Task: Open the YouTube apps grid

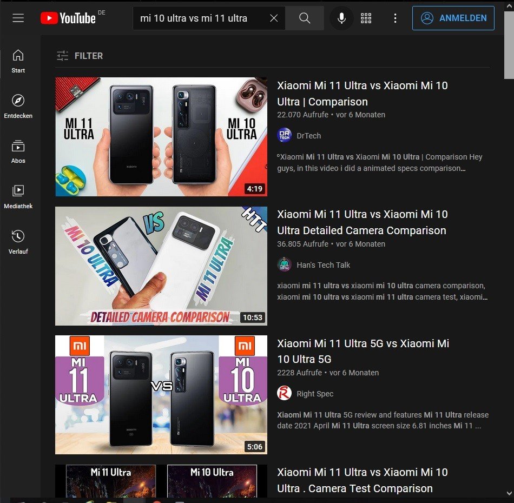Action: 366,18
